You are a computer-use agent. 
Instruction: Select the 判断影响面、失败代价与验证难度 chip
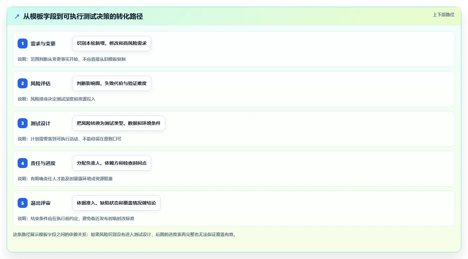coord(112,83)
